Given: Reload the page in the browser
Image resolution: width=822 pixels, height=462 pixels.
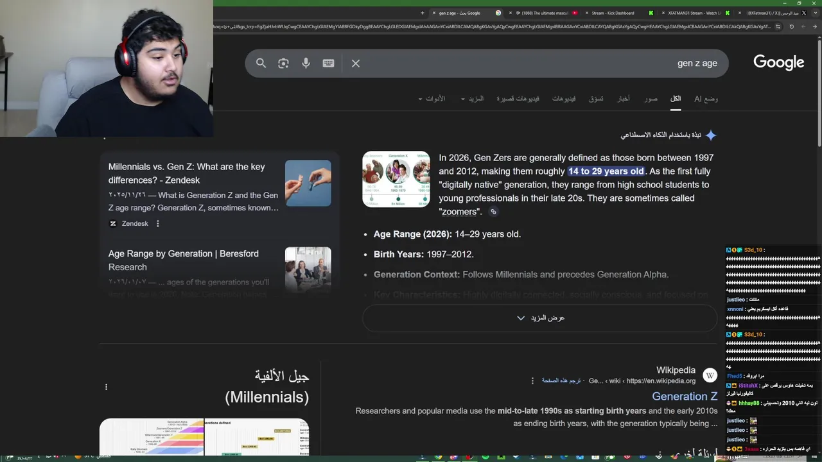Looking at the screenshot, I should [x=791, y=27].
